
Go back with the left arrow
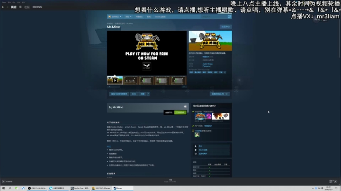point(3,7)
